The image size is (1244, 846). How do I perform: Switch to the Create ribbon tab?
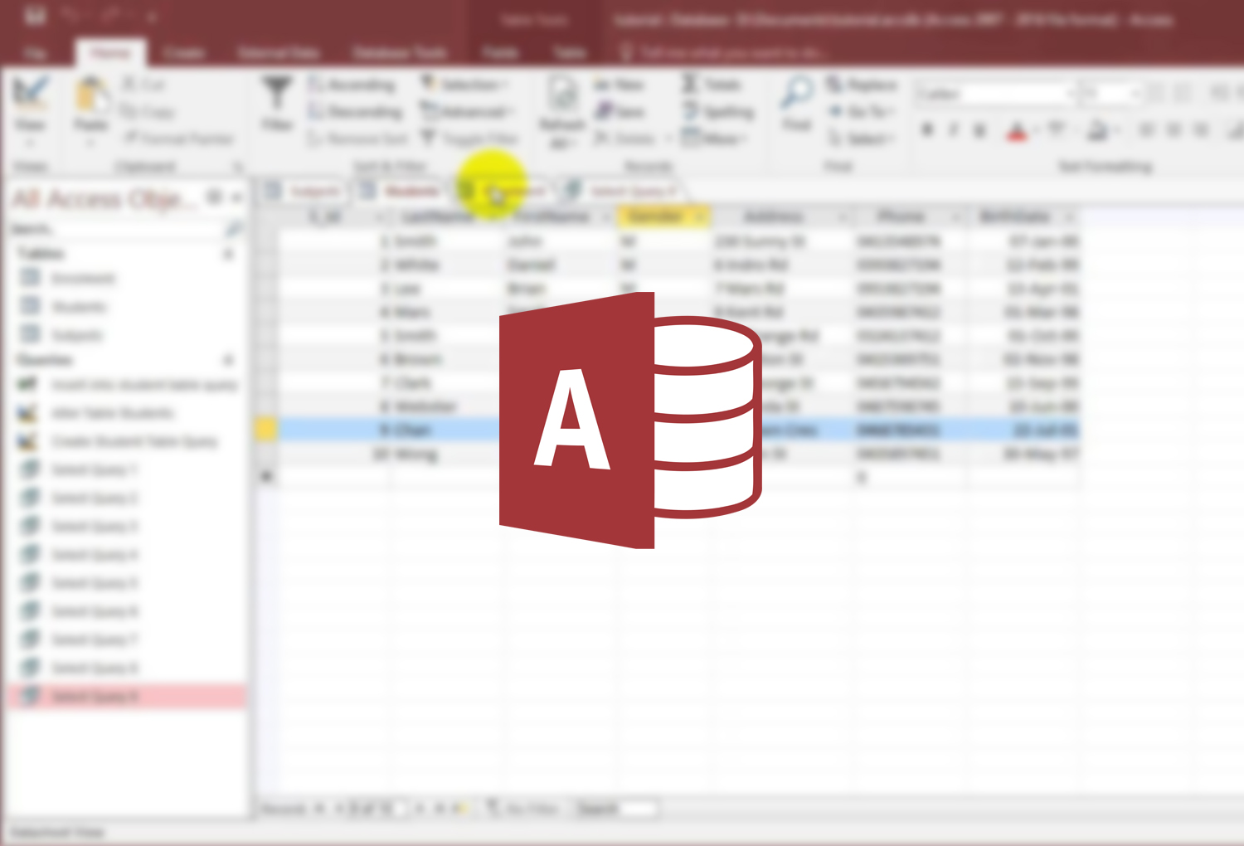click(x=183, y=52)
